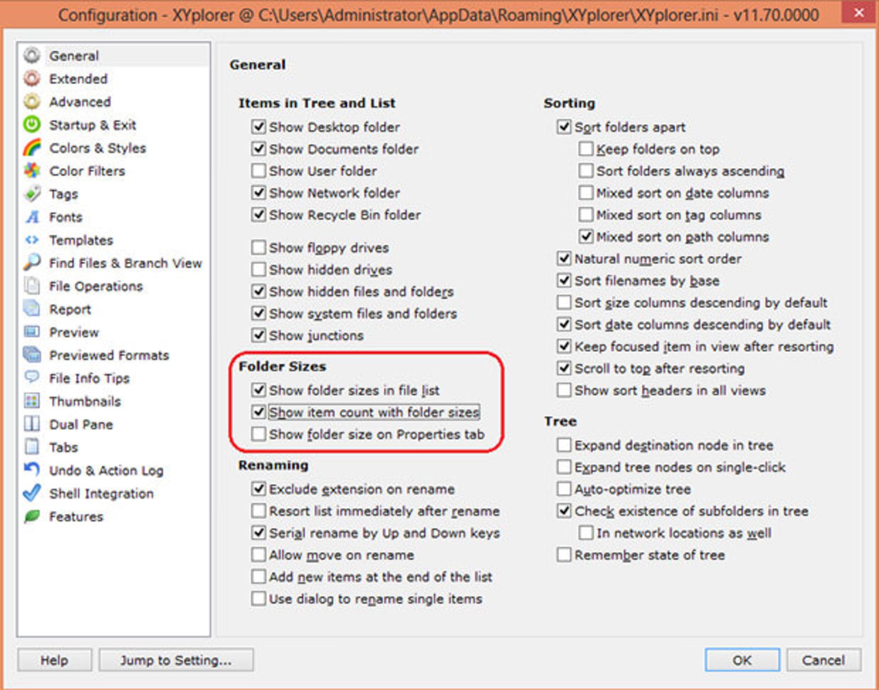Toggle Mixed sort on path columns checkbox
This screenshot has width=879, height=690.
pyautogui.click(x=586, y=237)
